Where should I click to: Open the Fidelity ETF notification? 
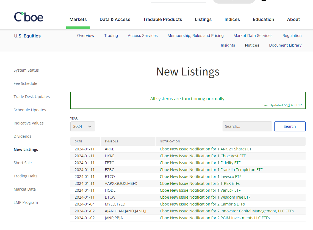[200, 163]
